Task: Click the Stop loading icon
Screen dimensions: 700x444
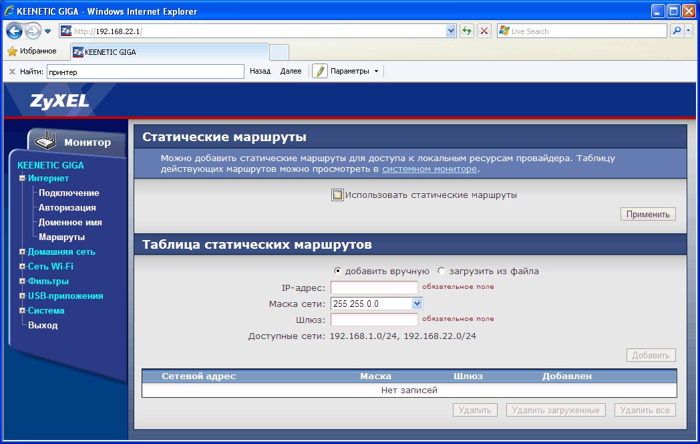Action: pyautogui.click(x=484, y=31)
